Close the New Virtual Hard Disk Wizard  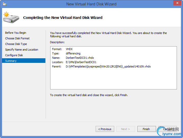pos(177,3)
